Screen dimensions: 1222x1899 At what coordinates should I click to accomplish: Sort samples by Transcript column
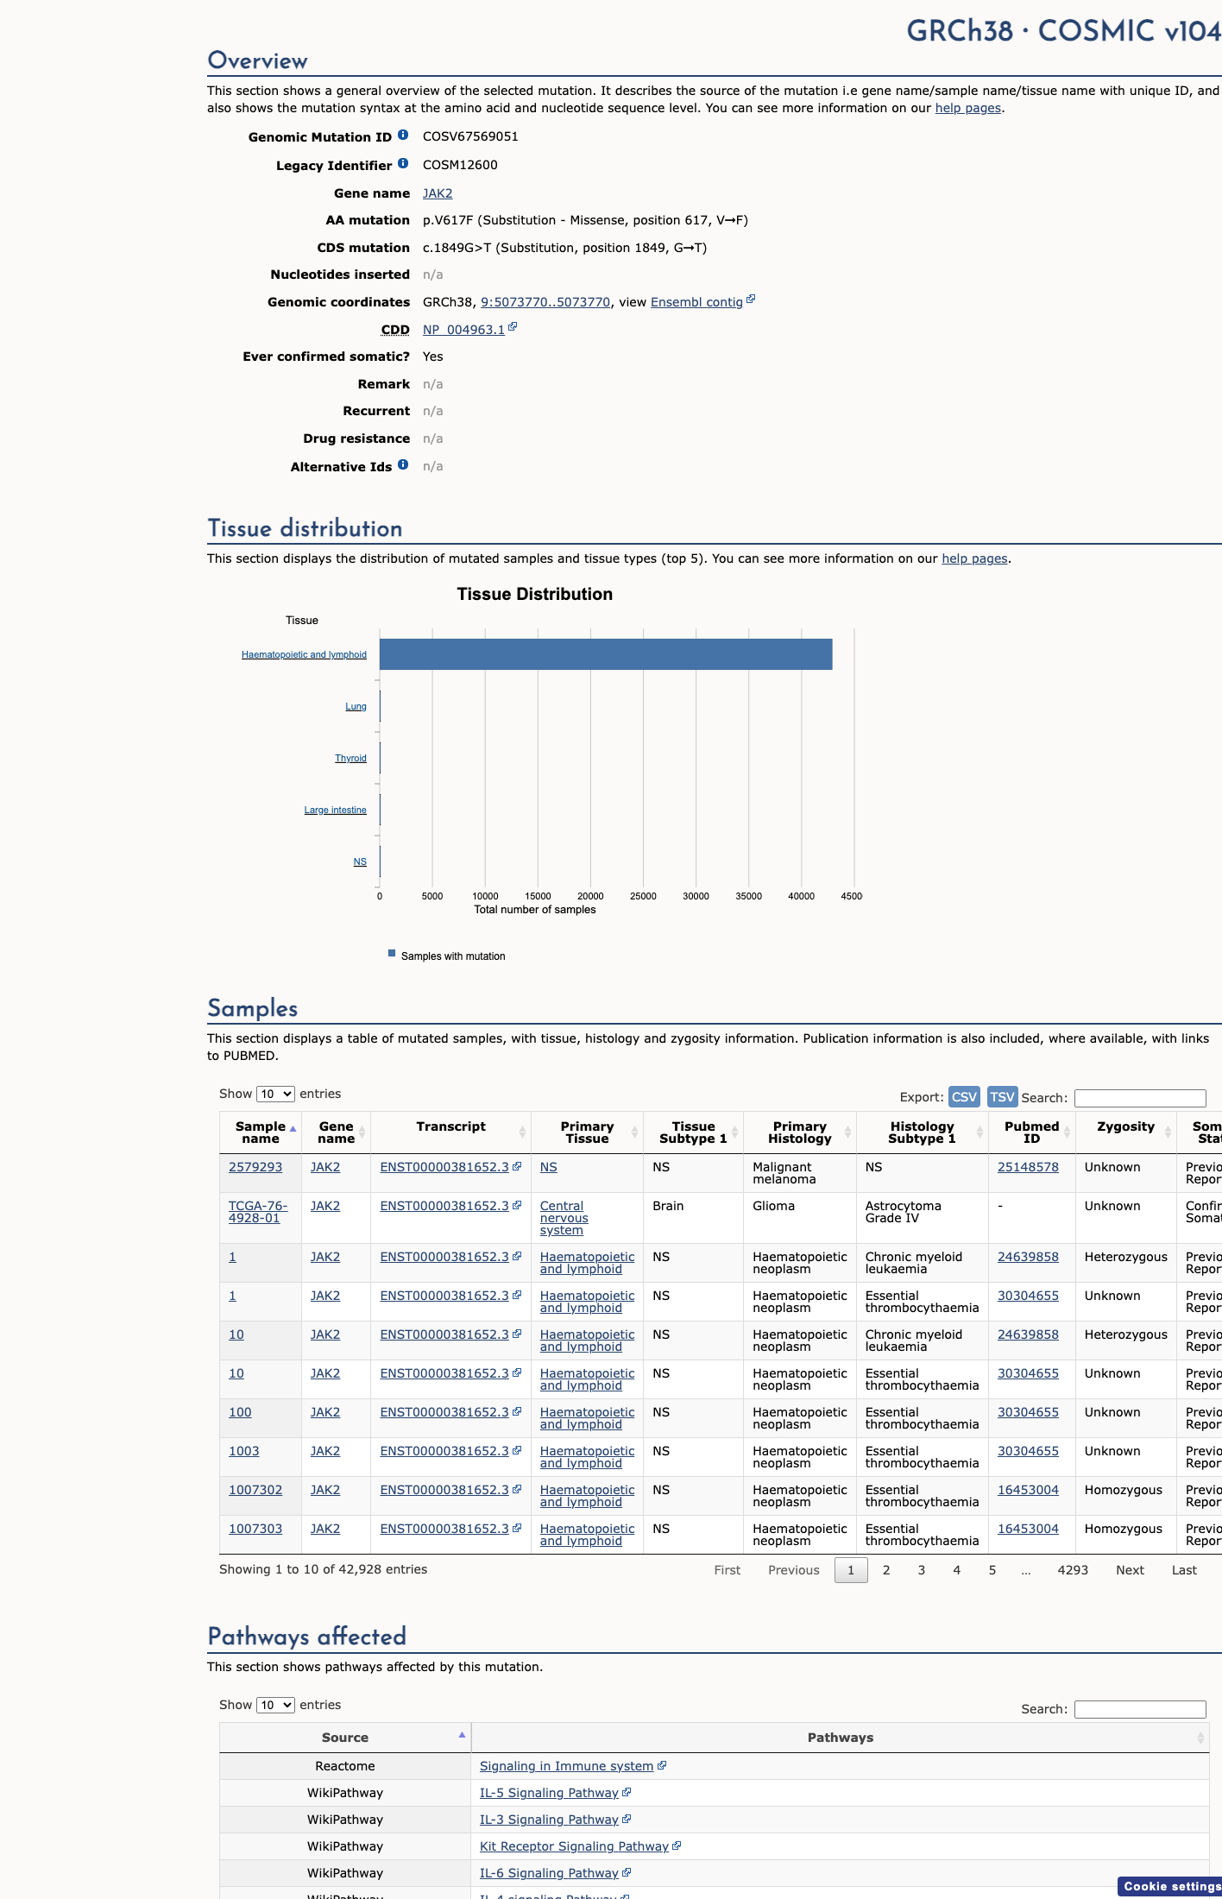tap(451, 1132)
